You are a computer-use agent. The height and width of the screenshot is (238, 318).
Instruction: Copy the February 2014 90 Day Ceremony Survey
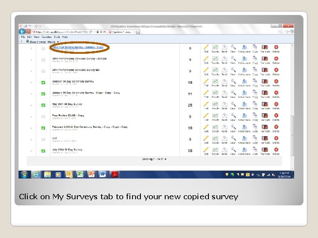coord(255,128)
